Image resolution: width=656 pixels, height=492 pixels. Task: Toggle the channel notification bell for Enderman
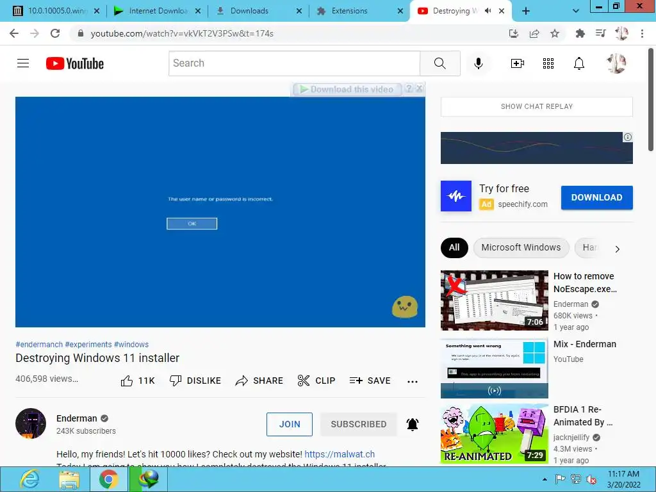point(413,424)
